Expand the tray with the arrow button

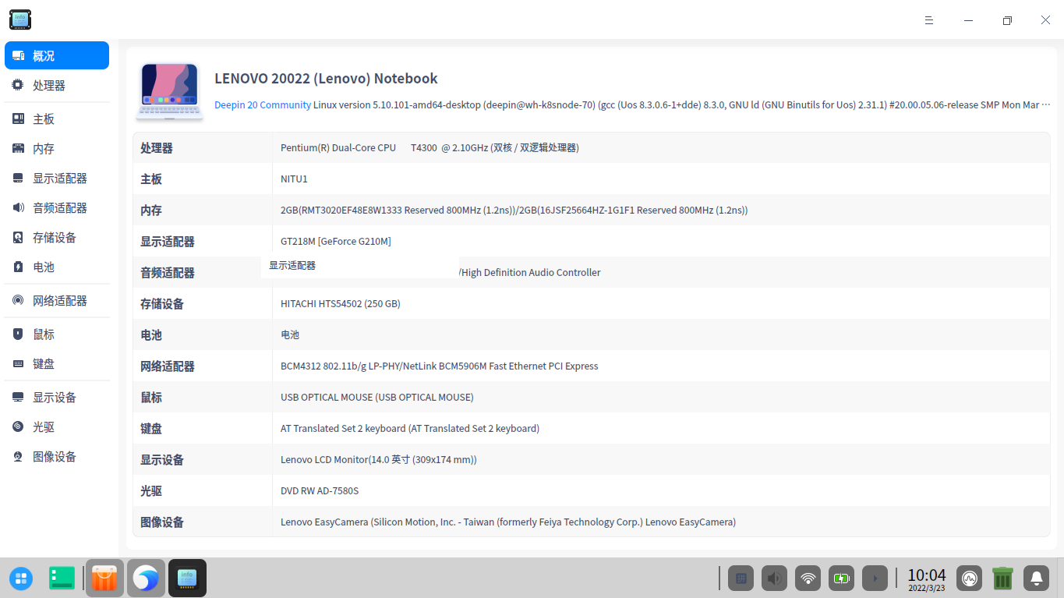click(x=875, y=579)
